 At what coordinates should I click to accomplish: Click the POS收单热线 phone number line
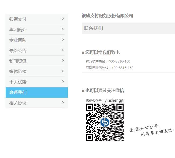[x=108, y=61]
